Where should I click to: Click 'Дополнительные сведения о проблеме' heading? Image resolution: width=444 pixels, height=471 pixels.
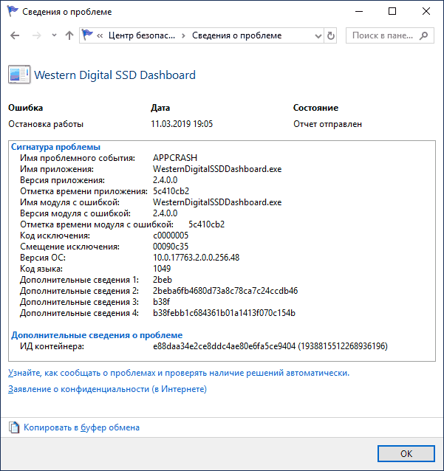tap(97, 335)
